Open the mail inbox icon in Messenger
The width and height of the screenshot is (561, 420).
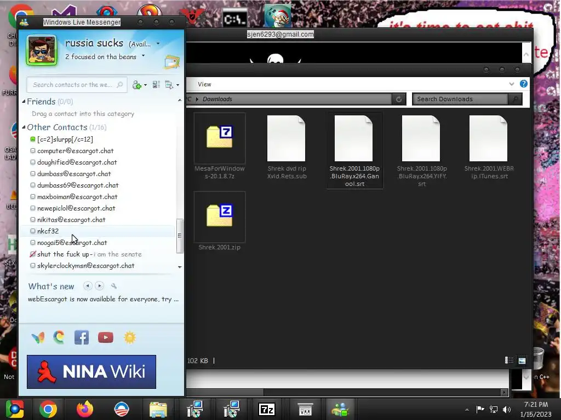point(171,62)
